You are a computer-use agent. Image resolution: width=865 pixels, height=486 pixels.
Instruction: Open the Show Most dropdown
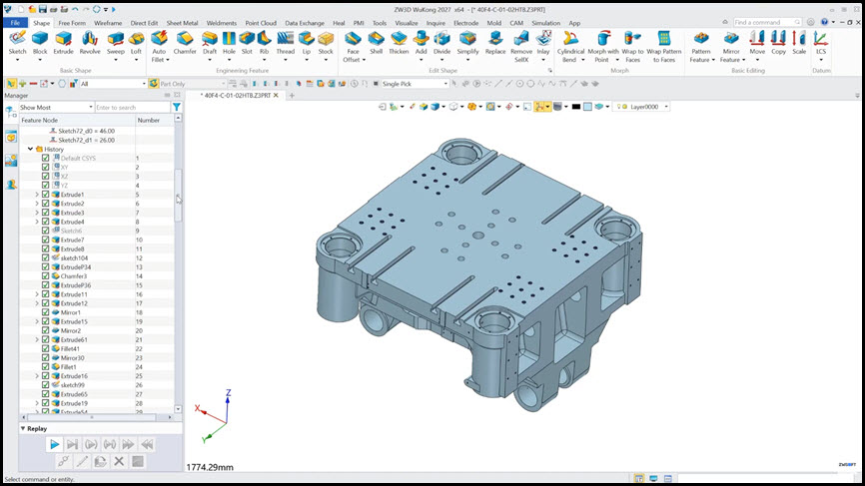(x=56, y=108)
